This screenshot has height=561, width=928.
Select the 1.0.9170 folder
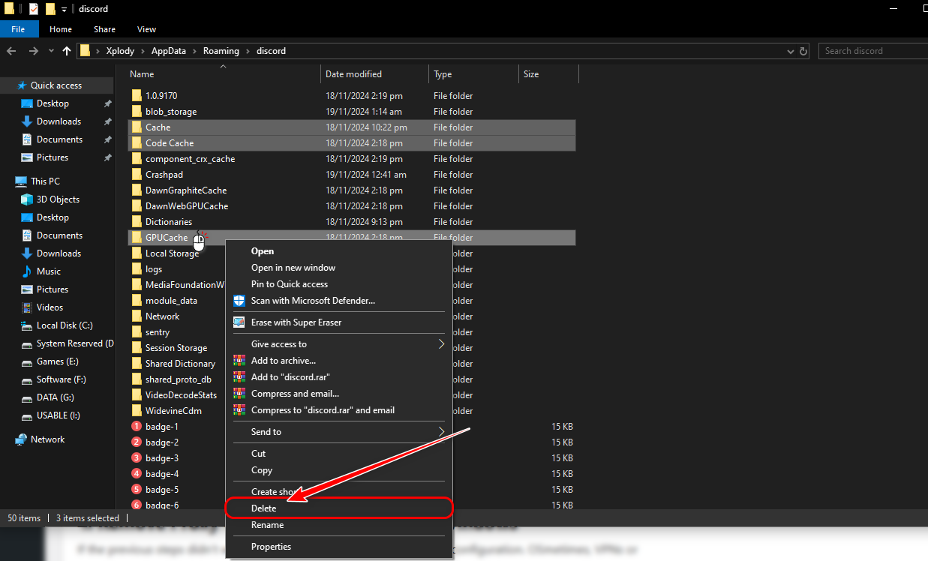pos(161,96)
